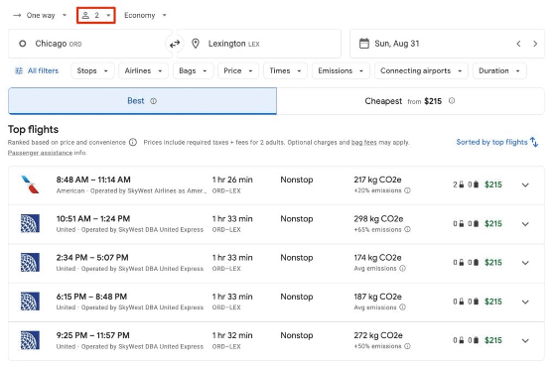
Task: Go to previous date arrow
Action: [518, 44]
